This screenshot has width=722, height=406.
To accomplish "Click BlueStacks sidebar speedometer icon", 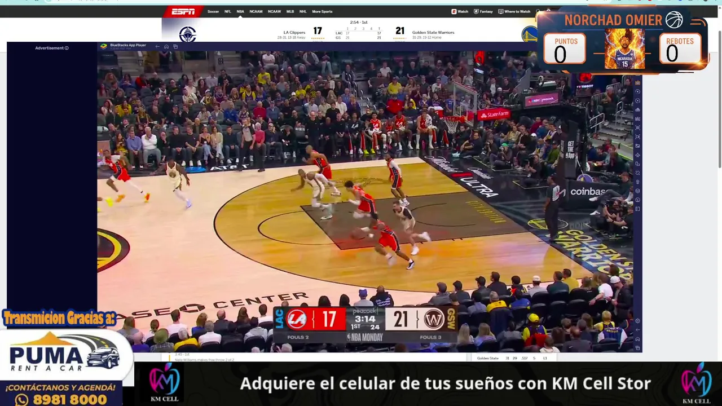I will pos(637,200).
